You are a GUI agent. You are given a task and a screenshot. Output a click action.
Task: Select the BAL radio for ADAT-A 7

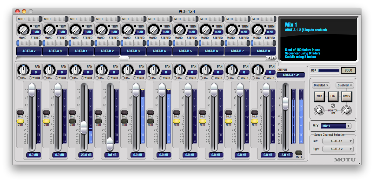[19, 78]
